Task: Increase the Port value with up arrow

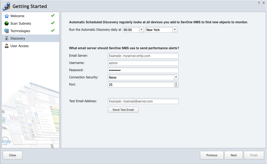Action: (x=176, y=83)
